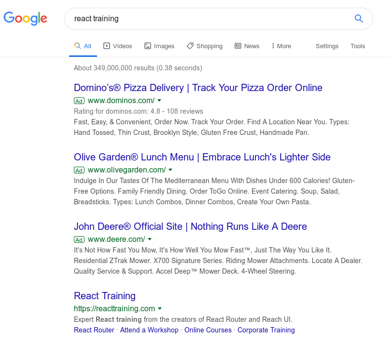Click the Expert React training description text

coord(183,319)
